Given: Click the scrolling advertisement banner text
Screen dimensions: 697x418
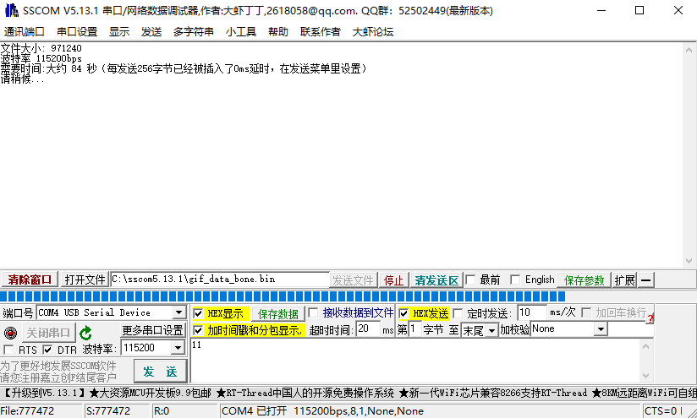Looking at the screenshot, I should click(348, 393).
